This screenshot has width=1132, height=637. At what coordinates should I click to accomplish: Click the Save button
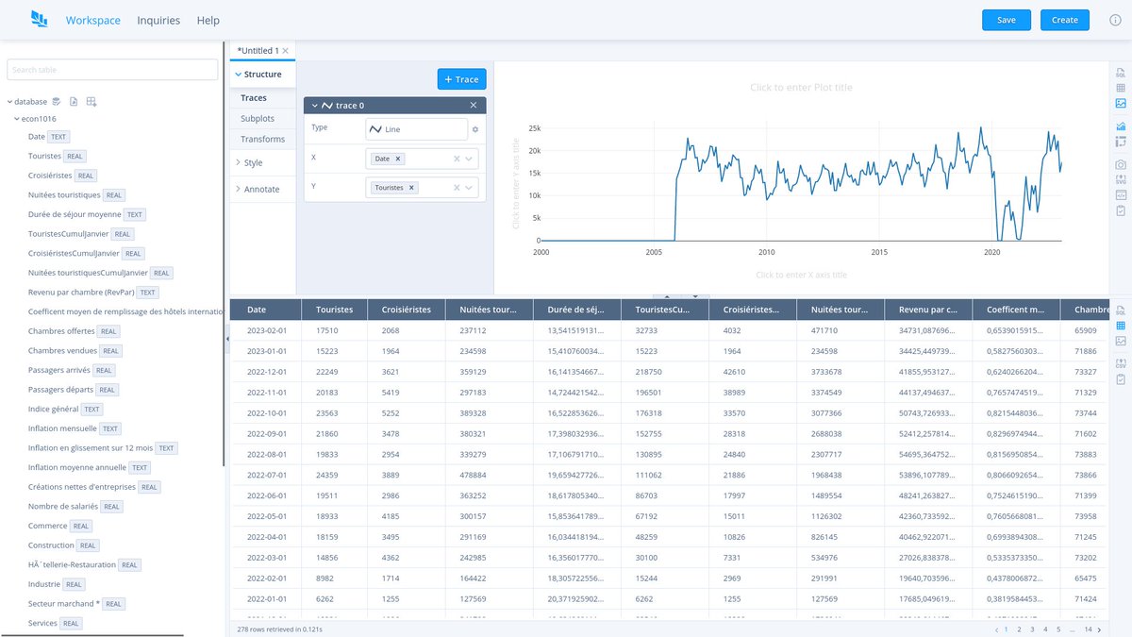(1007, 20)
